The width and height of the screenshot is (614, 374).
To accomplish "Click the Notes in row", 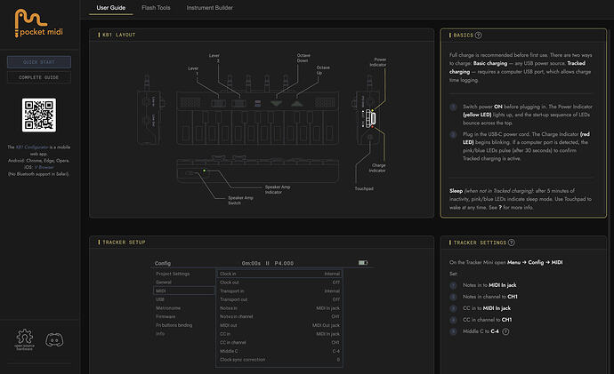I will click(x=279, y=308).
